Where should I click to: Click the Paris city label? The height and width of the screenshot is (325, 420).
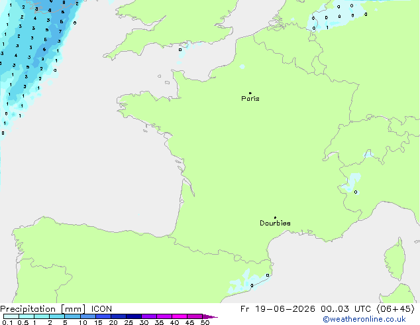250,98
